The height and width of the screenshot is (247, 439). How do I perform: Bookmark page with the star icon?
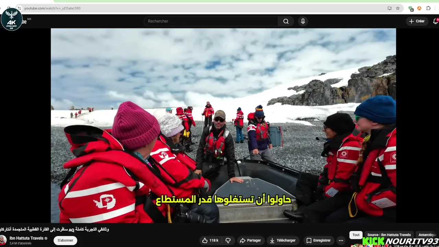[x=398, y=8]
